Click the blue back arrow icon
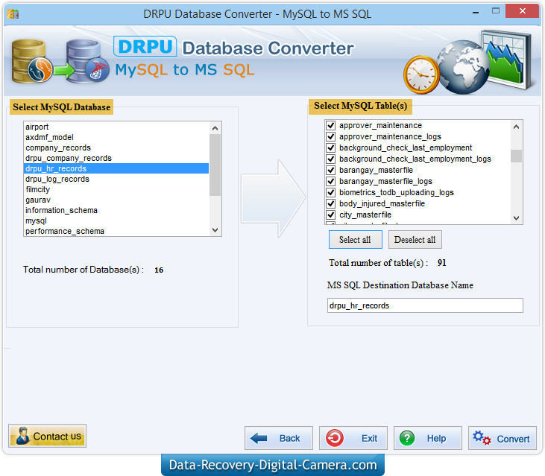This screenshot has width=545, height=476. 259,438
